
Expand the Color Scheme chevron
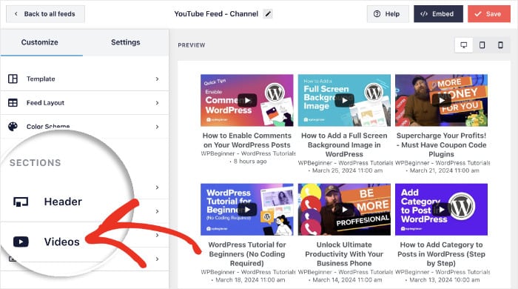click(157, 127)
